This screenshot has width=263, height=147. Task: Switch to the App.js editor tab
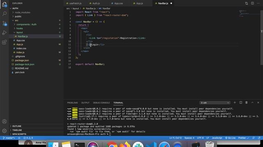[139, 3]
